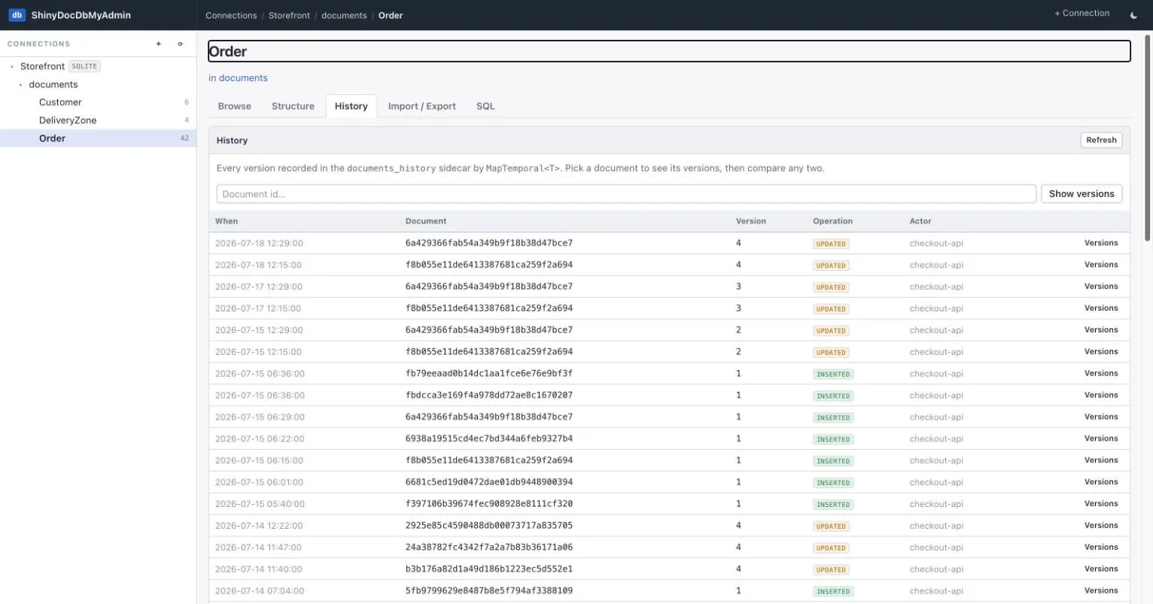Click timestamp 2026-07-14 11:47:00
Image resolution: width=1153 pixels, height=604 pixels.
258,548
